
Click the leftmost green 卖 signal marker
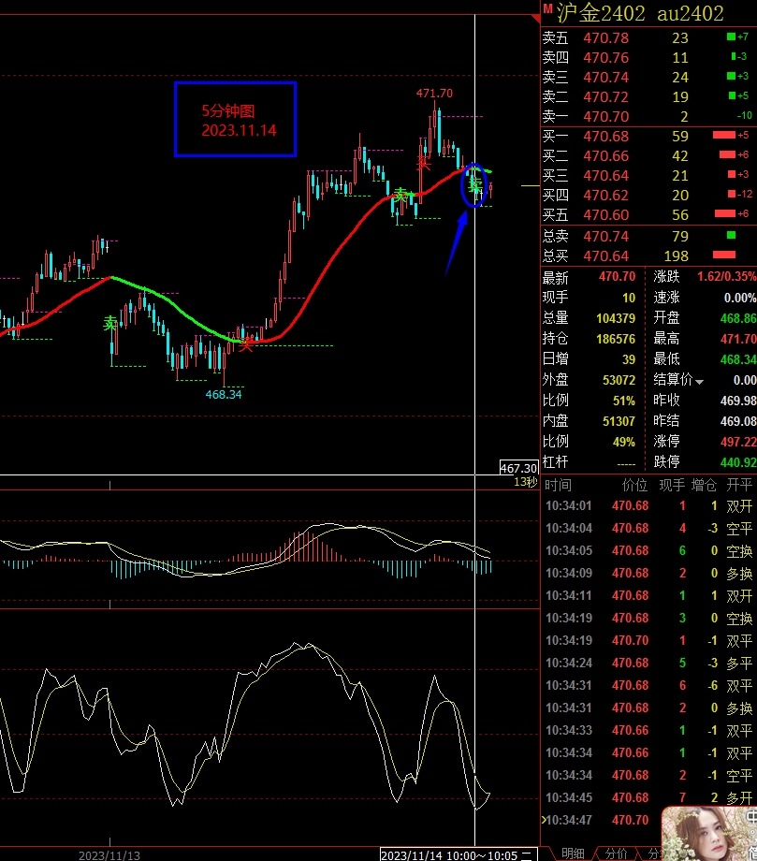[110, 323]
